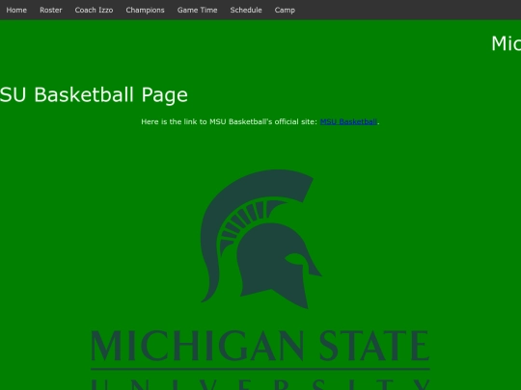The image size is (521, 390).
Task: Follow the MSU Basketball official site link
Action: [x=348, y=121]
